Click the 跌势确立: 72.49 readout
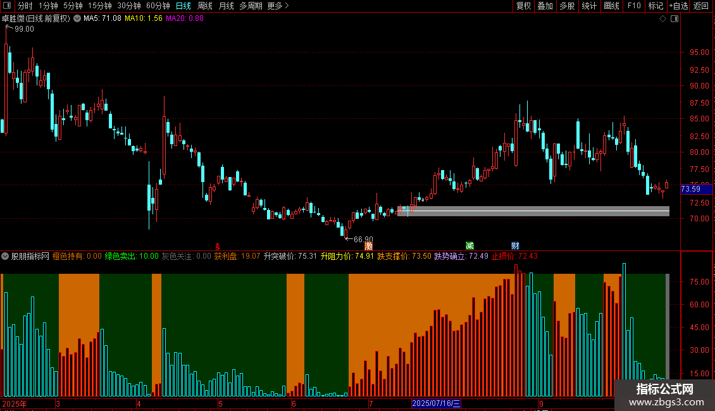The height and width of the screenshot is (411, 715). (461, 256)
